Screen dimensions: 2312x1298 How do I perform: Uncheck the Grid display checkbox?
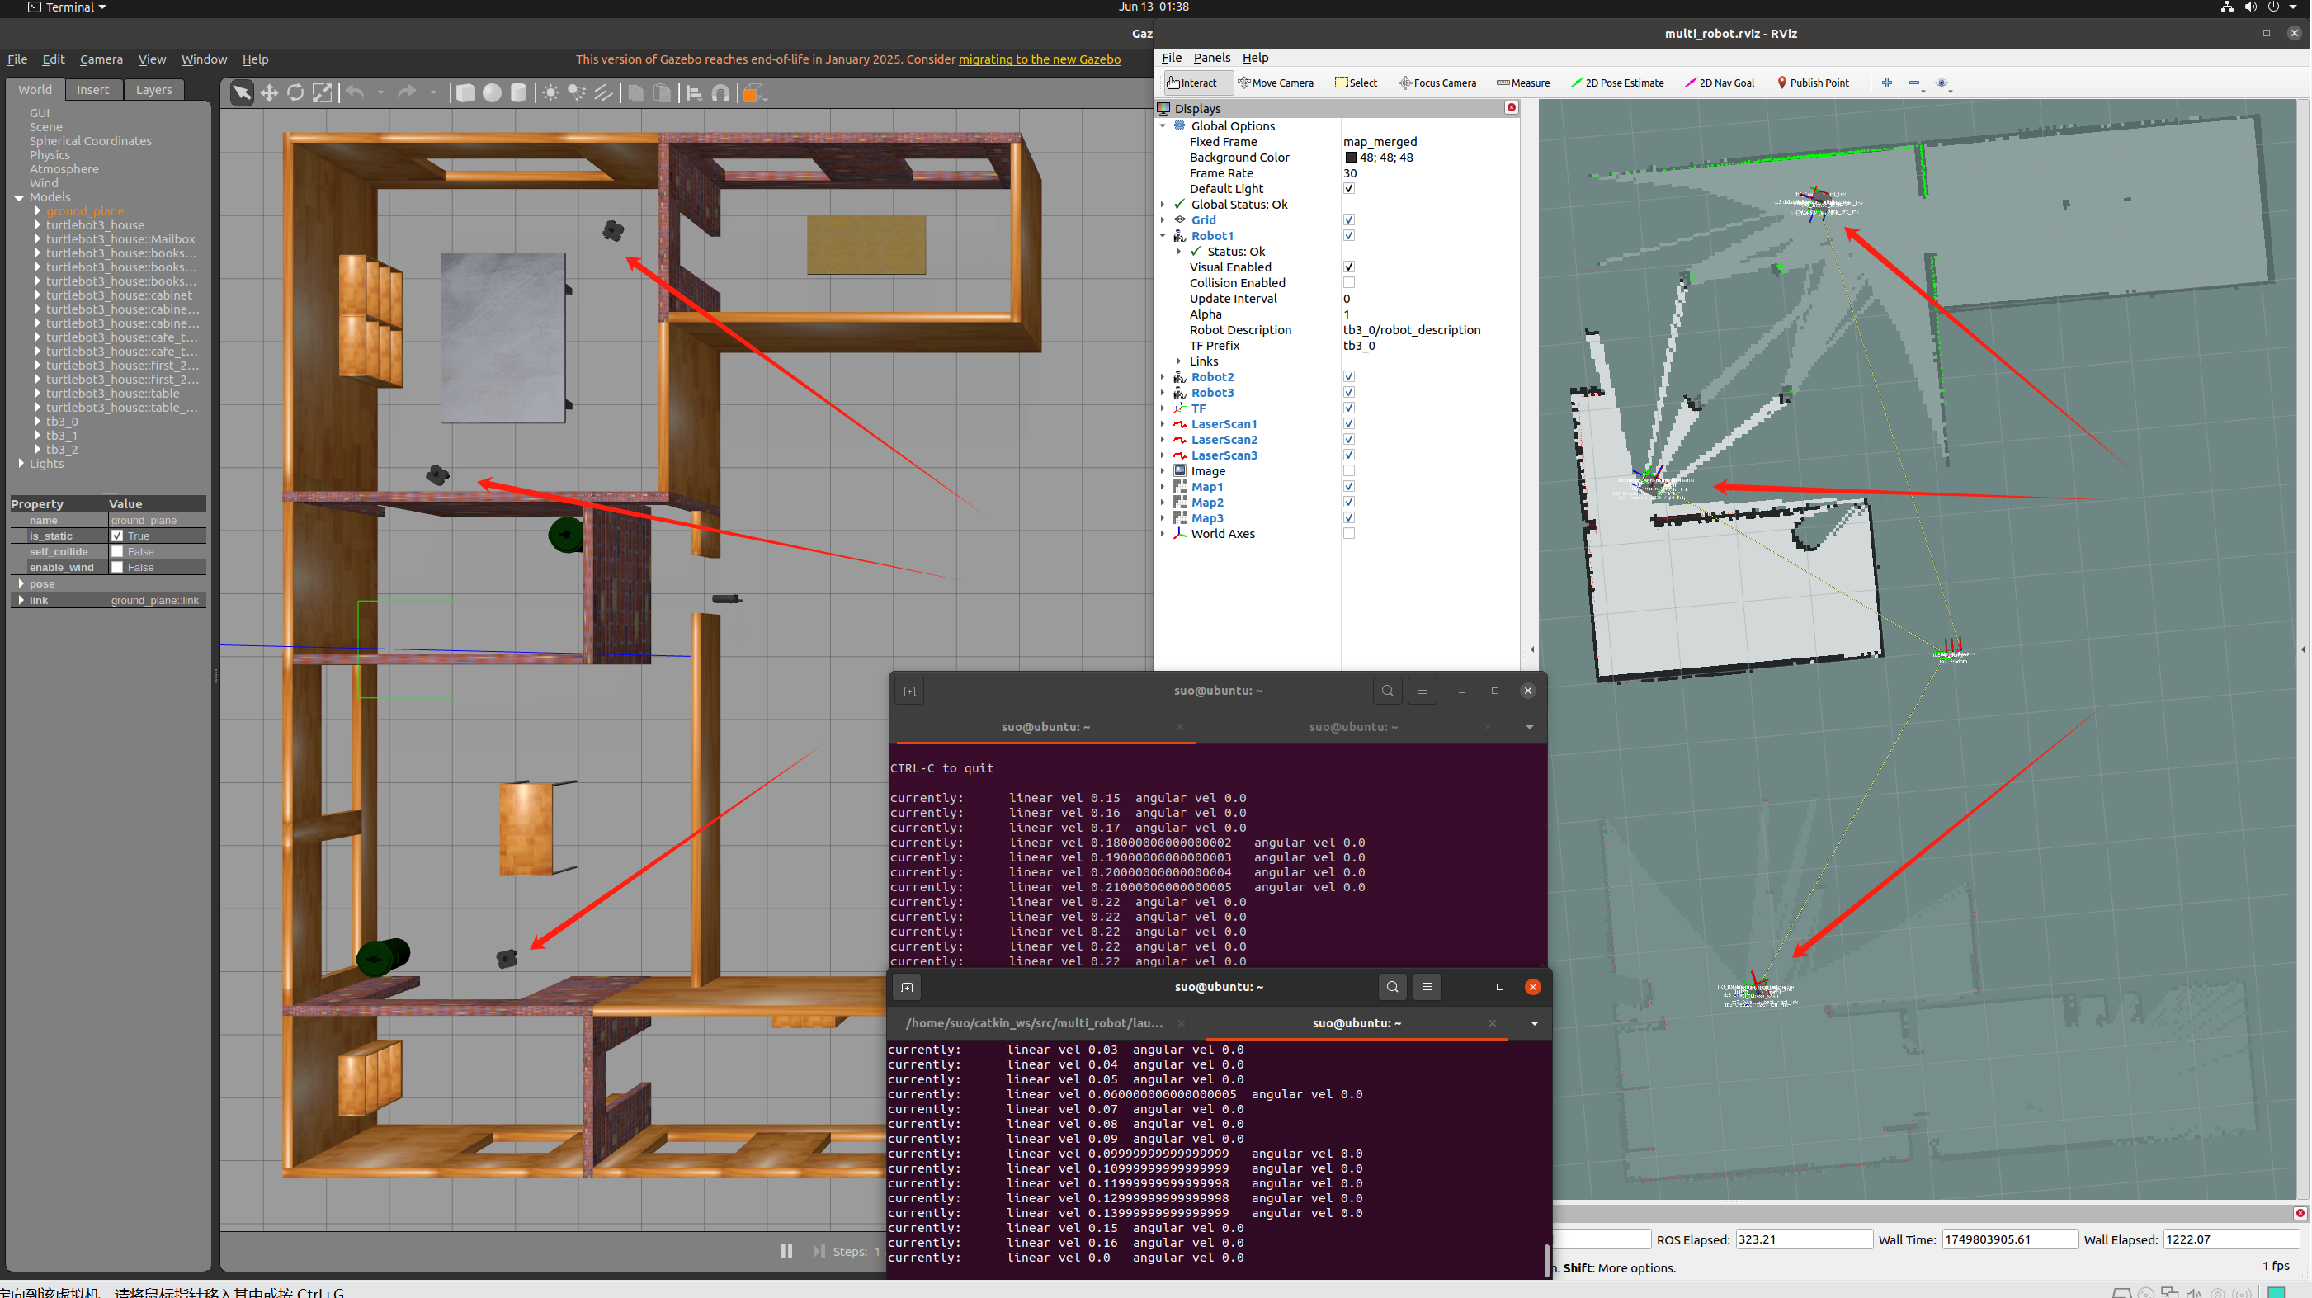click(1348, 220)
